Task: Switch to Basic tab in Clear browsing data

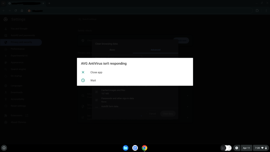Action: point(112,50)
